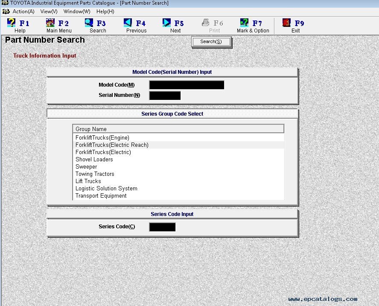
Task: Choose Shovel Loaders group
Action: 178,159
